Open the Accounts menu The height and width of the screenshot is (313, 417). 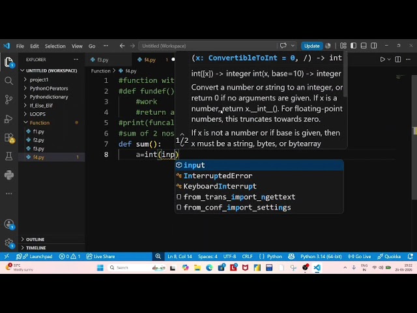pyautogui.click(x=9, y=224)
